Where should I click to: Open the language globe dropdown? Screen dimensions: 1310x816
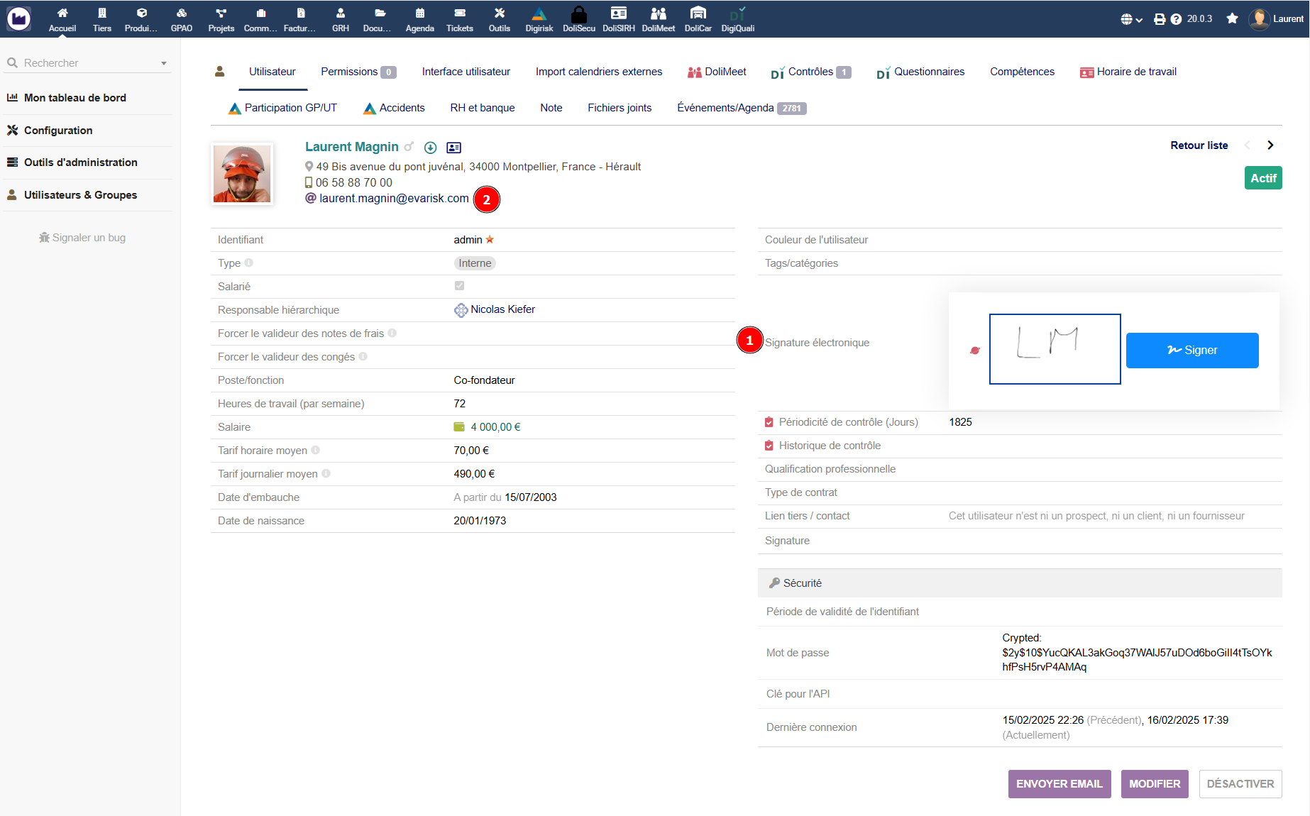point(1131,19)
